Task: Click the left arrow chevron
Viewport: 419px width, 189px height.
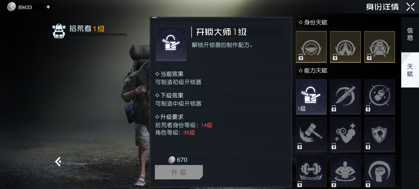Action: point(58,162)
